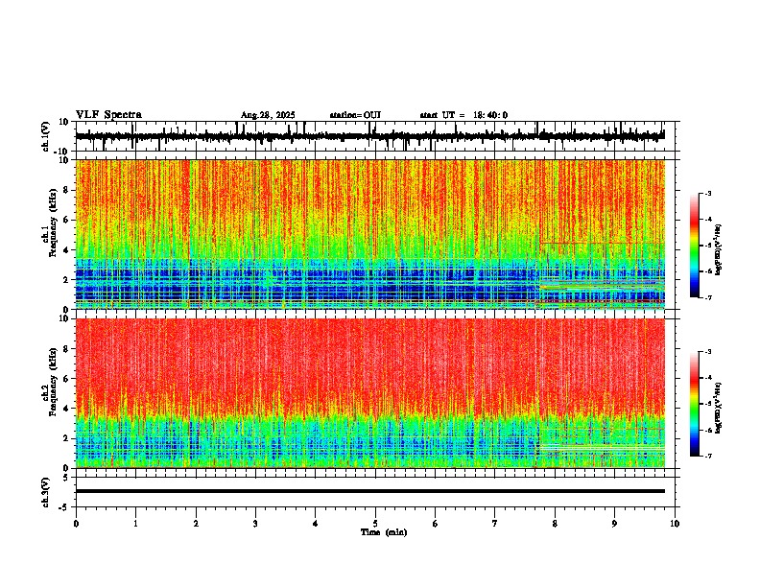The height and width of the screenshot is (587, 760).
Task: Click the "5" tick on ch.3(V) axis
Action: coord(66,477)
